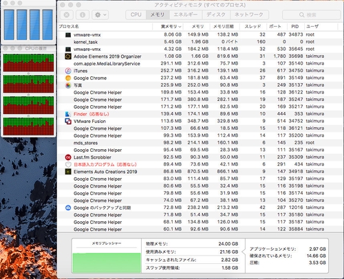This screenshot has height=279, width=344.
Task: Click the VMware Fusion app icon
Action: pyautogui.click(x=68, y=121)
